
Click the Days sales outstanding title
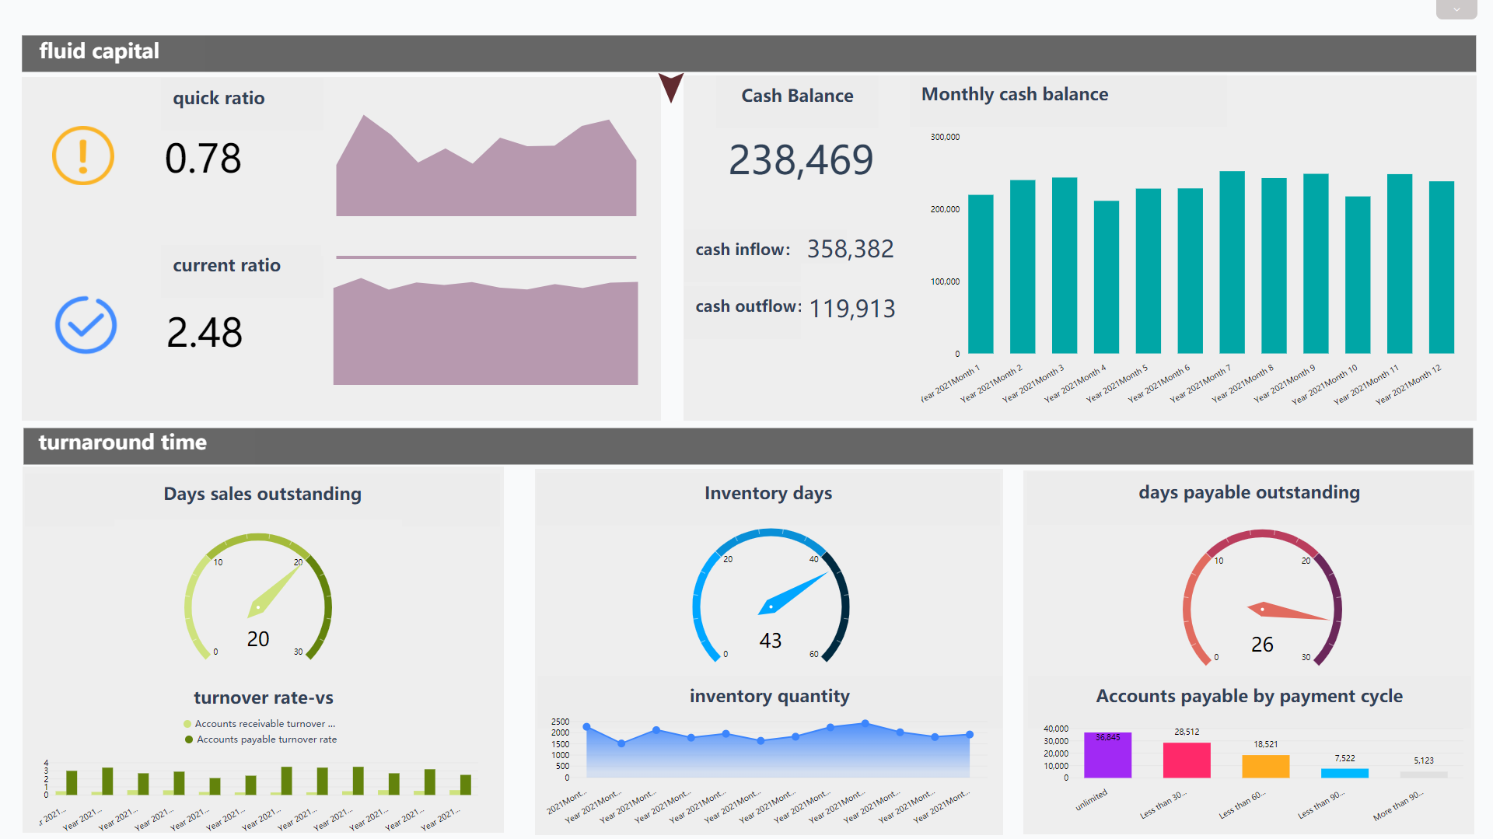click(x=262, y=495)
